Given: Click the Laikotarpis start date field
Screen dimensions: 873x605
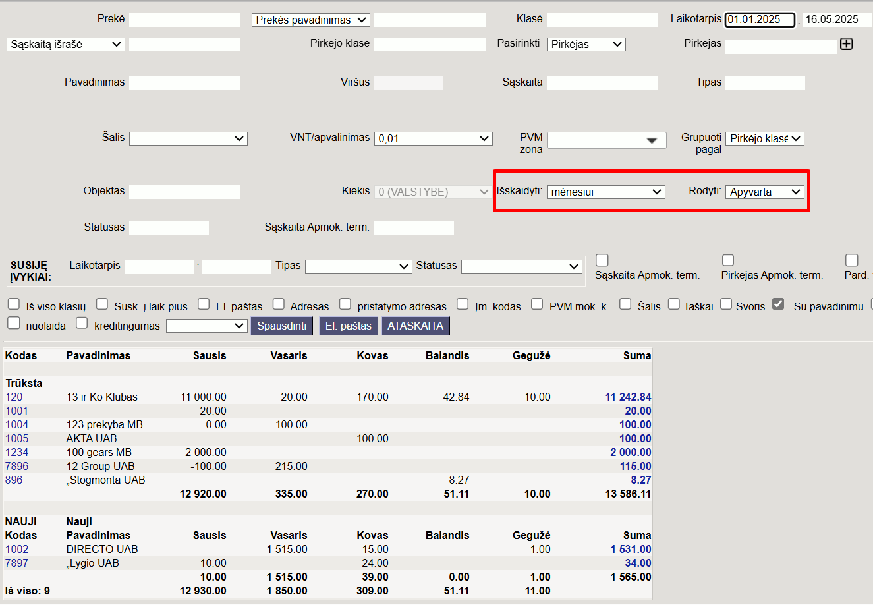Looking at the screenshot, I should click(x=760, y=20).
